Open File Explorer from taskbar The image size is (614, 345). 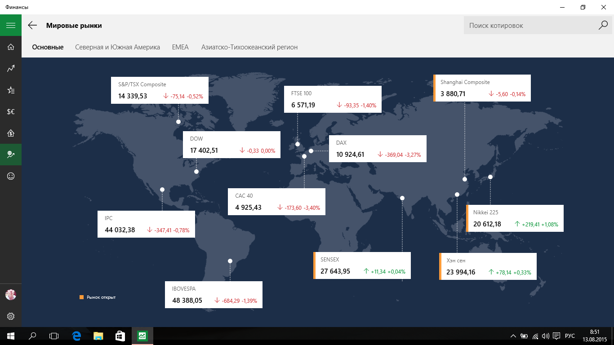pos(98,336)
